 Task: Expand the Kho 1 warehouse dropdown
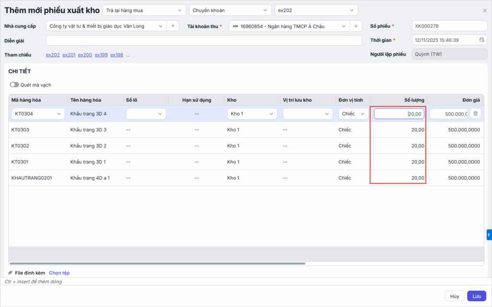click(x=252, y=114)
